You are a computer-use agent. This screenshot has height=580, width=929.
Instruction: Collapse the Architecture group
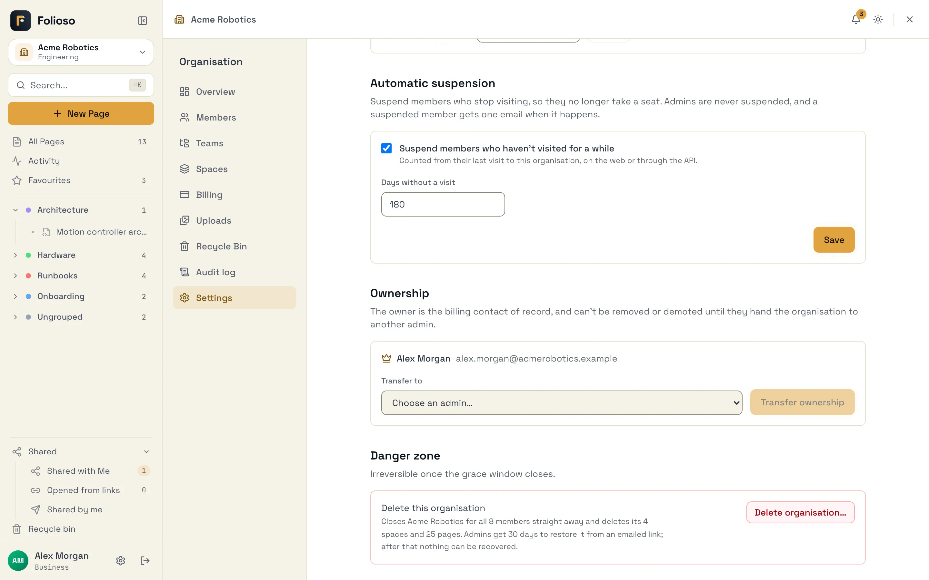click(x=15, y=210)
